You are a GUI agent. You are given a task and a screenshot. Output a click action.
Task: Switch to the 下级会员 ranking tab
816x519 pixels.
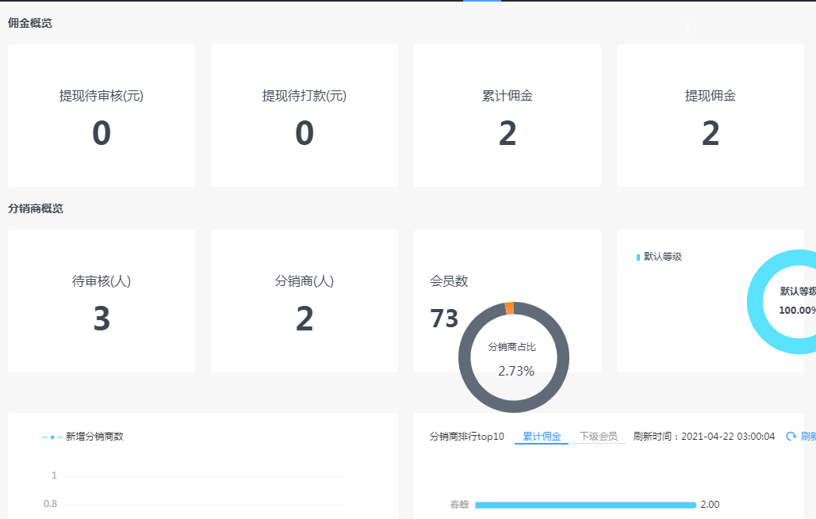point(598,437)
